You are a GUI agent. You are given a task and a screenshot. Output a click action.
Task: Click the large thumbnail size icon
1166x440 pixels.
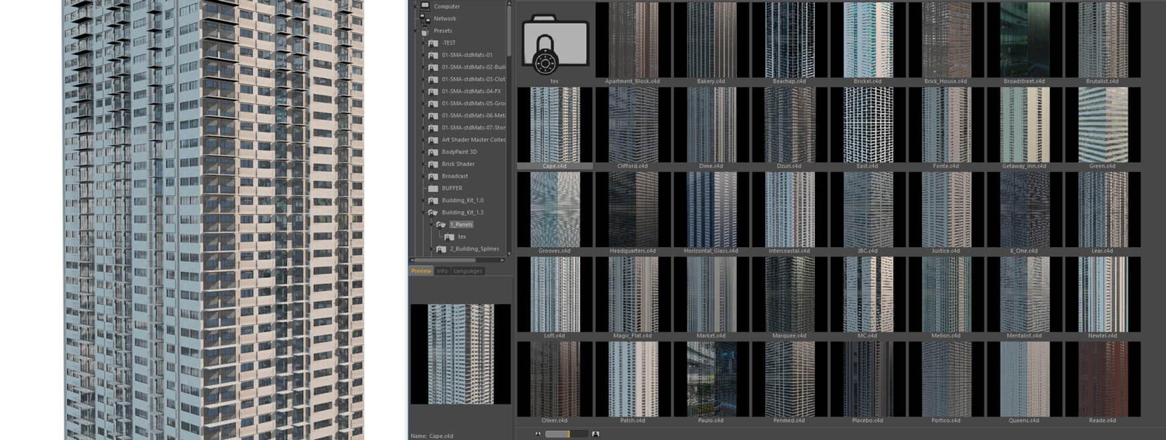(x=595, y=434)
